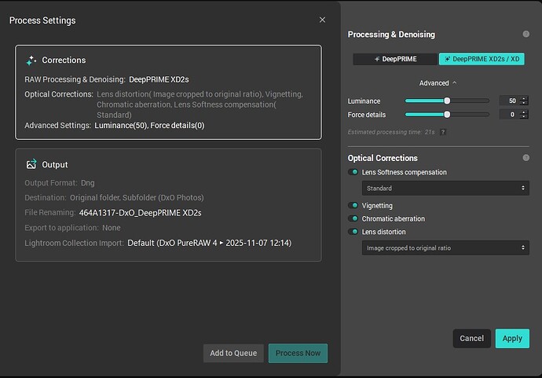Decrease Luminance value with down arrow
The image size is (542, 378).
(x=524, y=103)
